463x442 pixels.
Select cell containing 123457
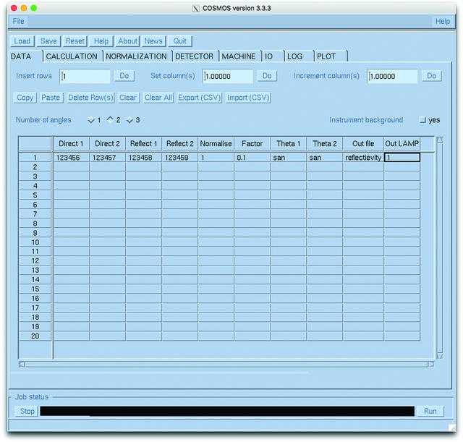[x=108, y=158]
